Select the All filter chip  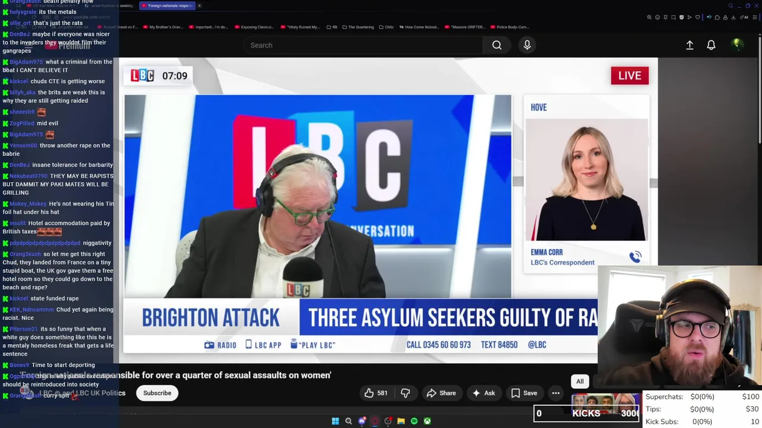click(580, 382)
